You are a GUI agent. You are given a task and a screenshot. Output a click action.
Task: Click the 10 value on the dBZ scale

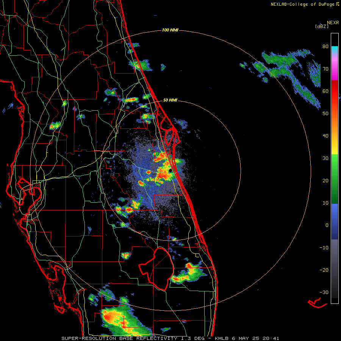coord(325,203)
